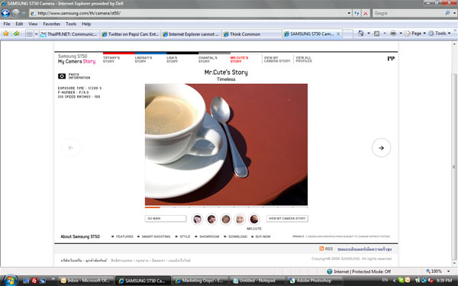Click the Refresh icon beside address bar

click(x=356, y=13)
